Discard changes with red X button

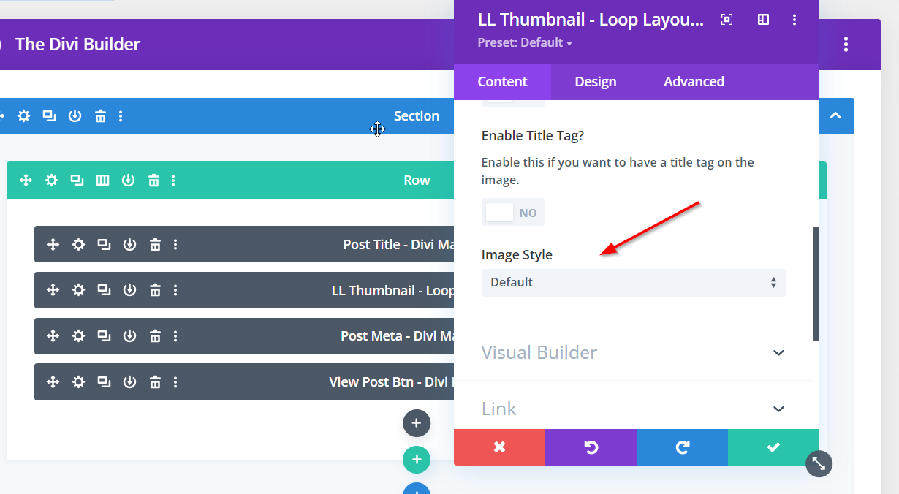499,447
